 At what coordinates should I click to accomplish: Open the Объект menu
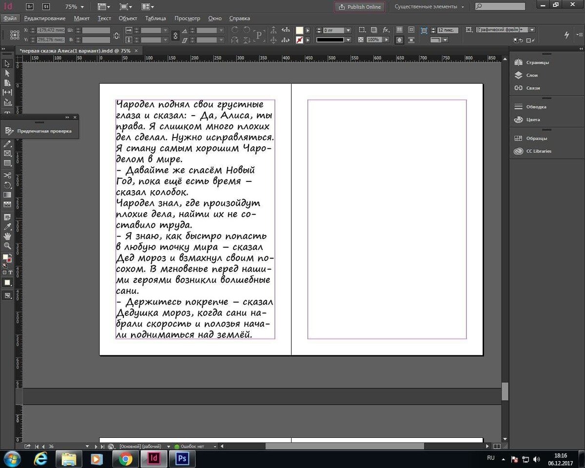click(128, 18)
